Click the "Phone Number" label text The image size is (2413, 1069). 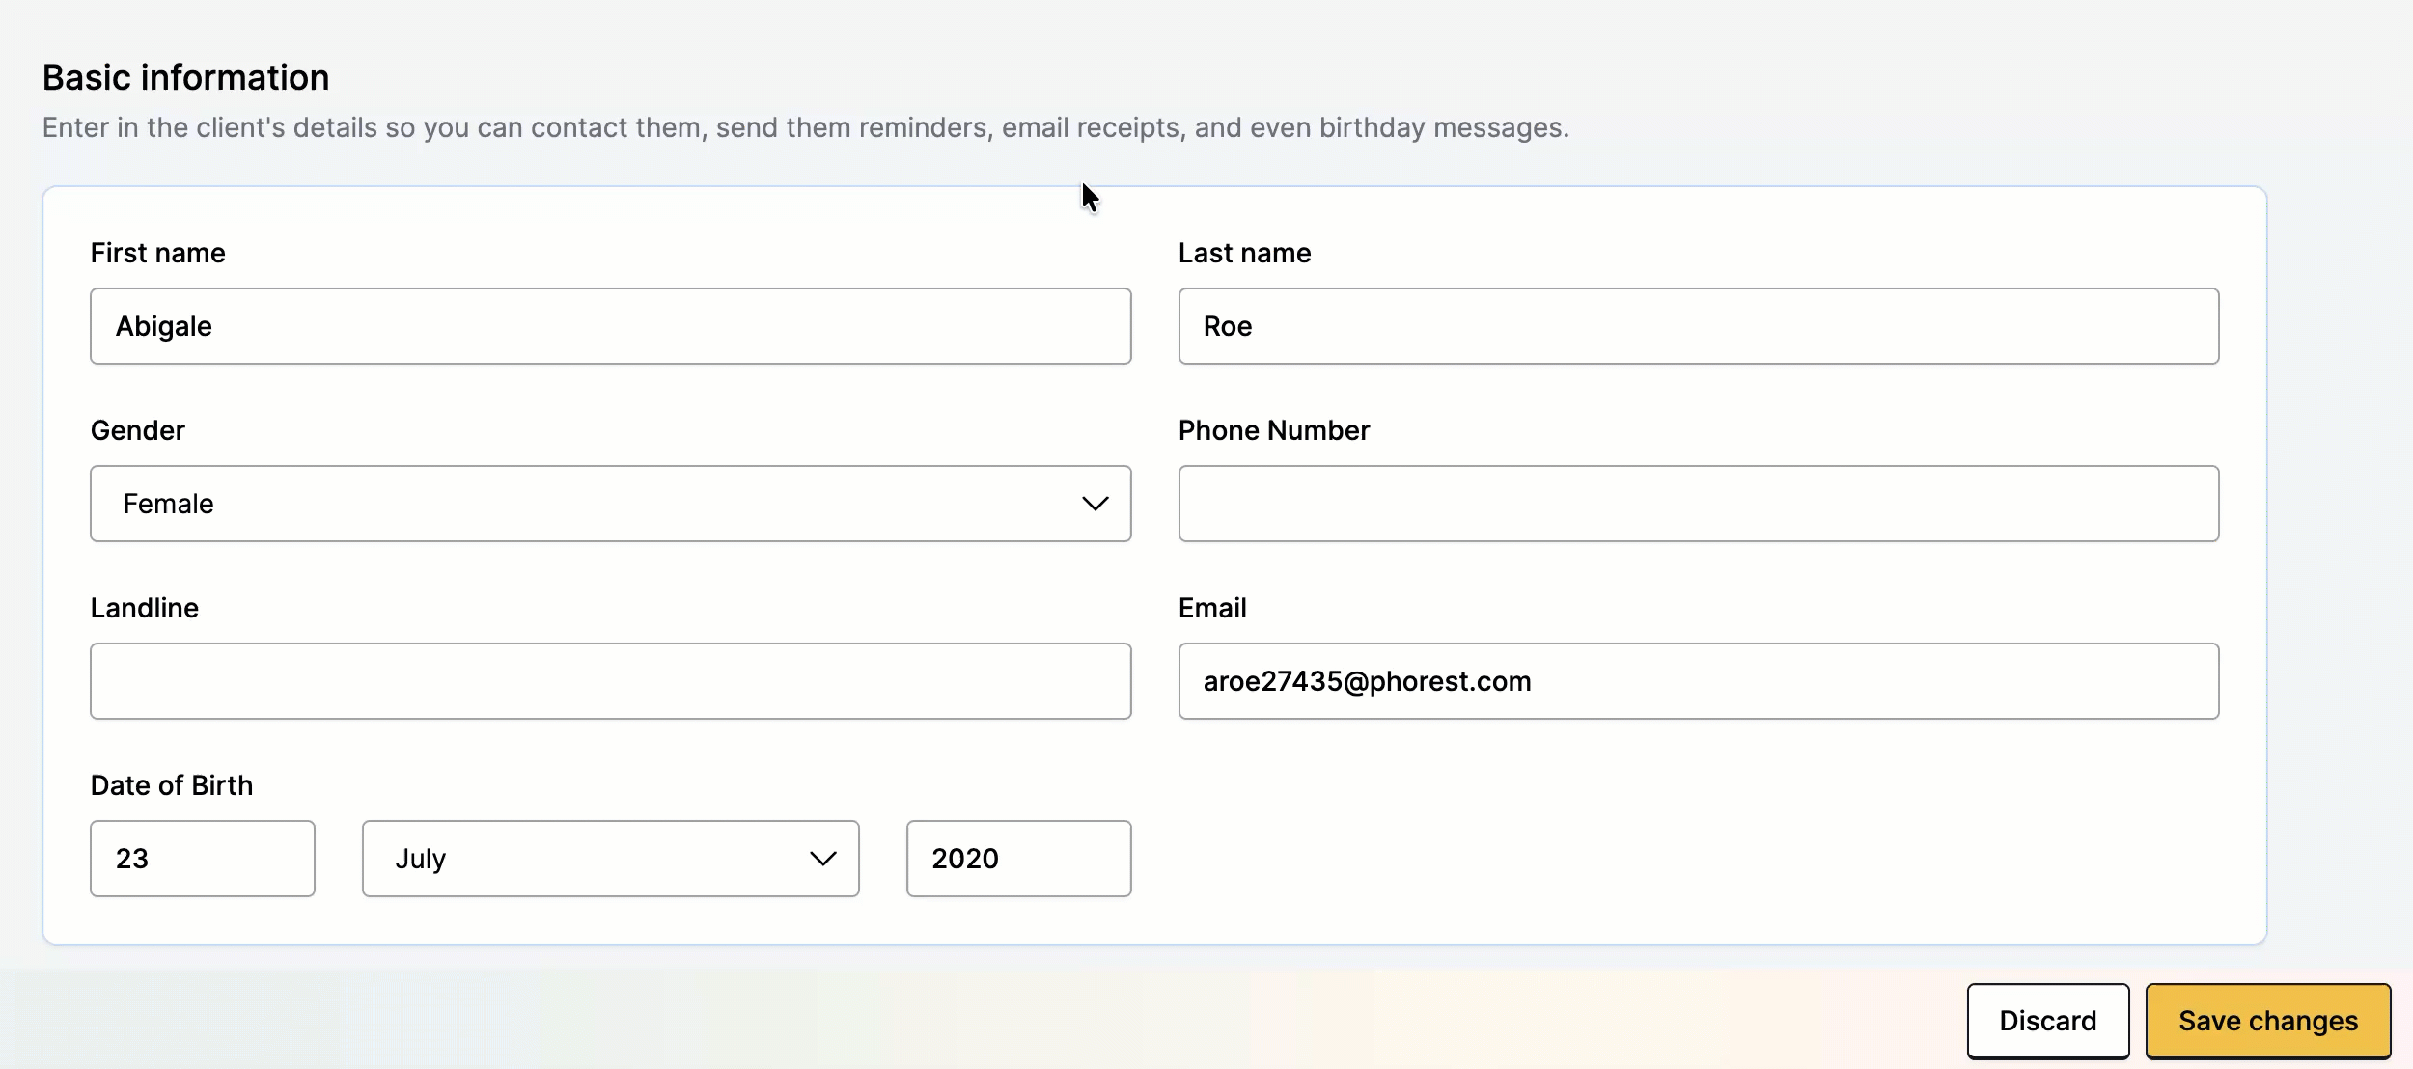point(1273,430)
